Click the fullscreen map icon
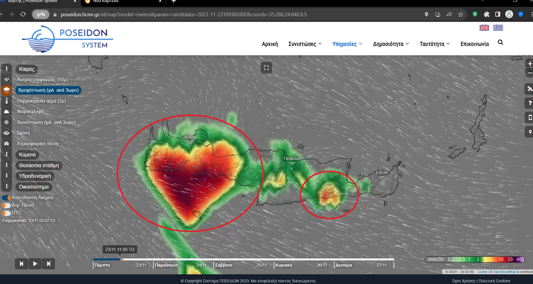 click(x=266, y=68)
